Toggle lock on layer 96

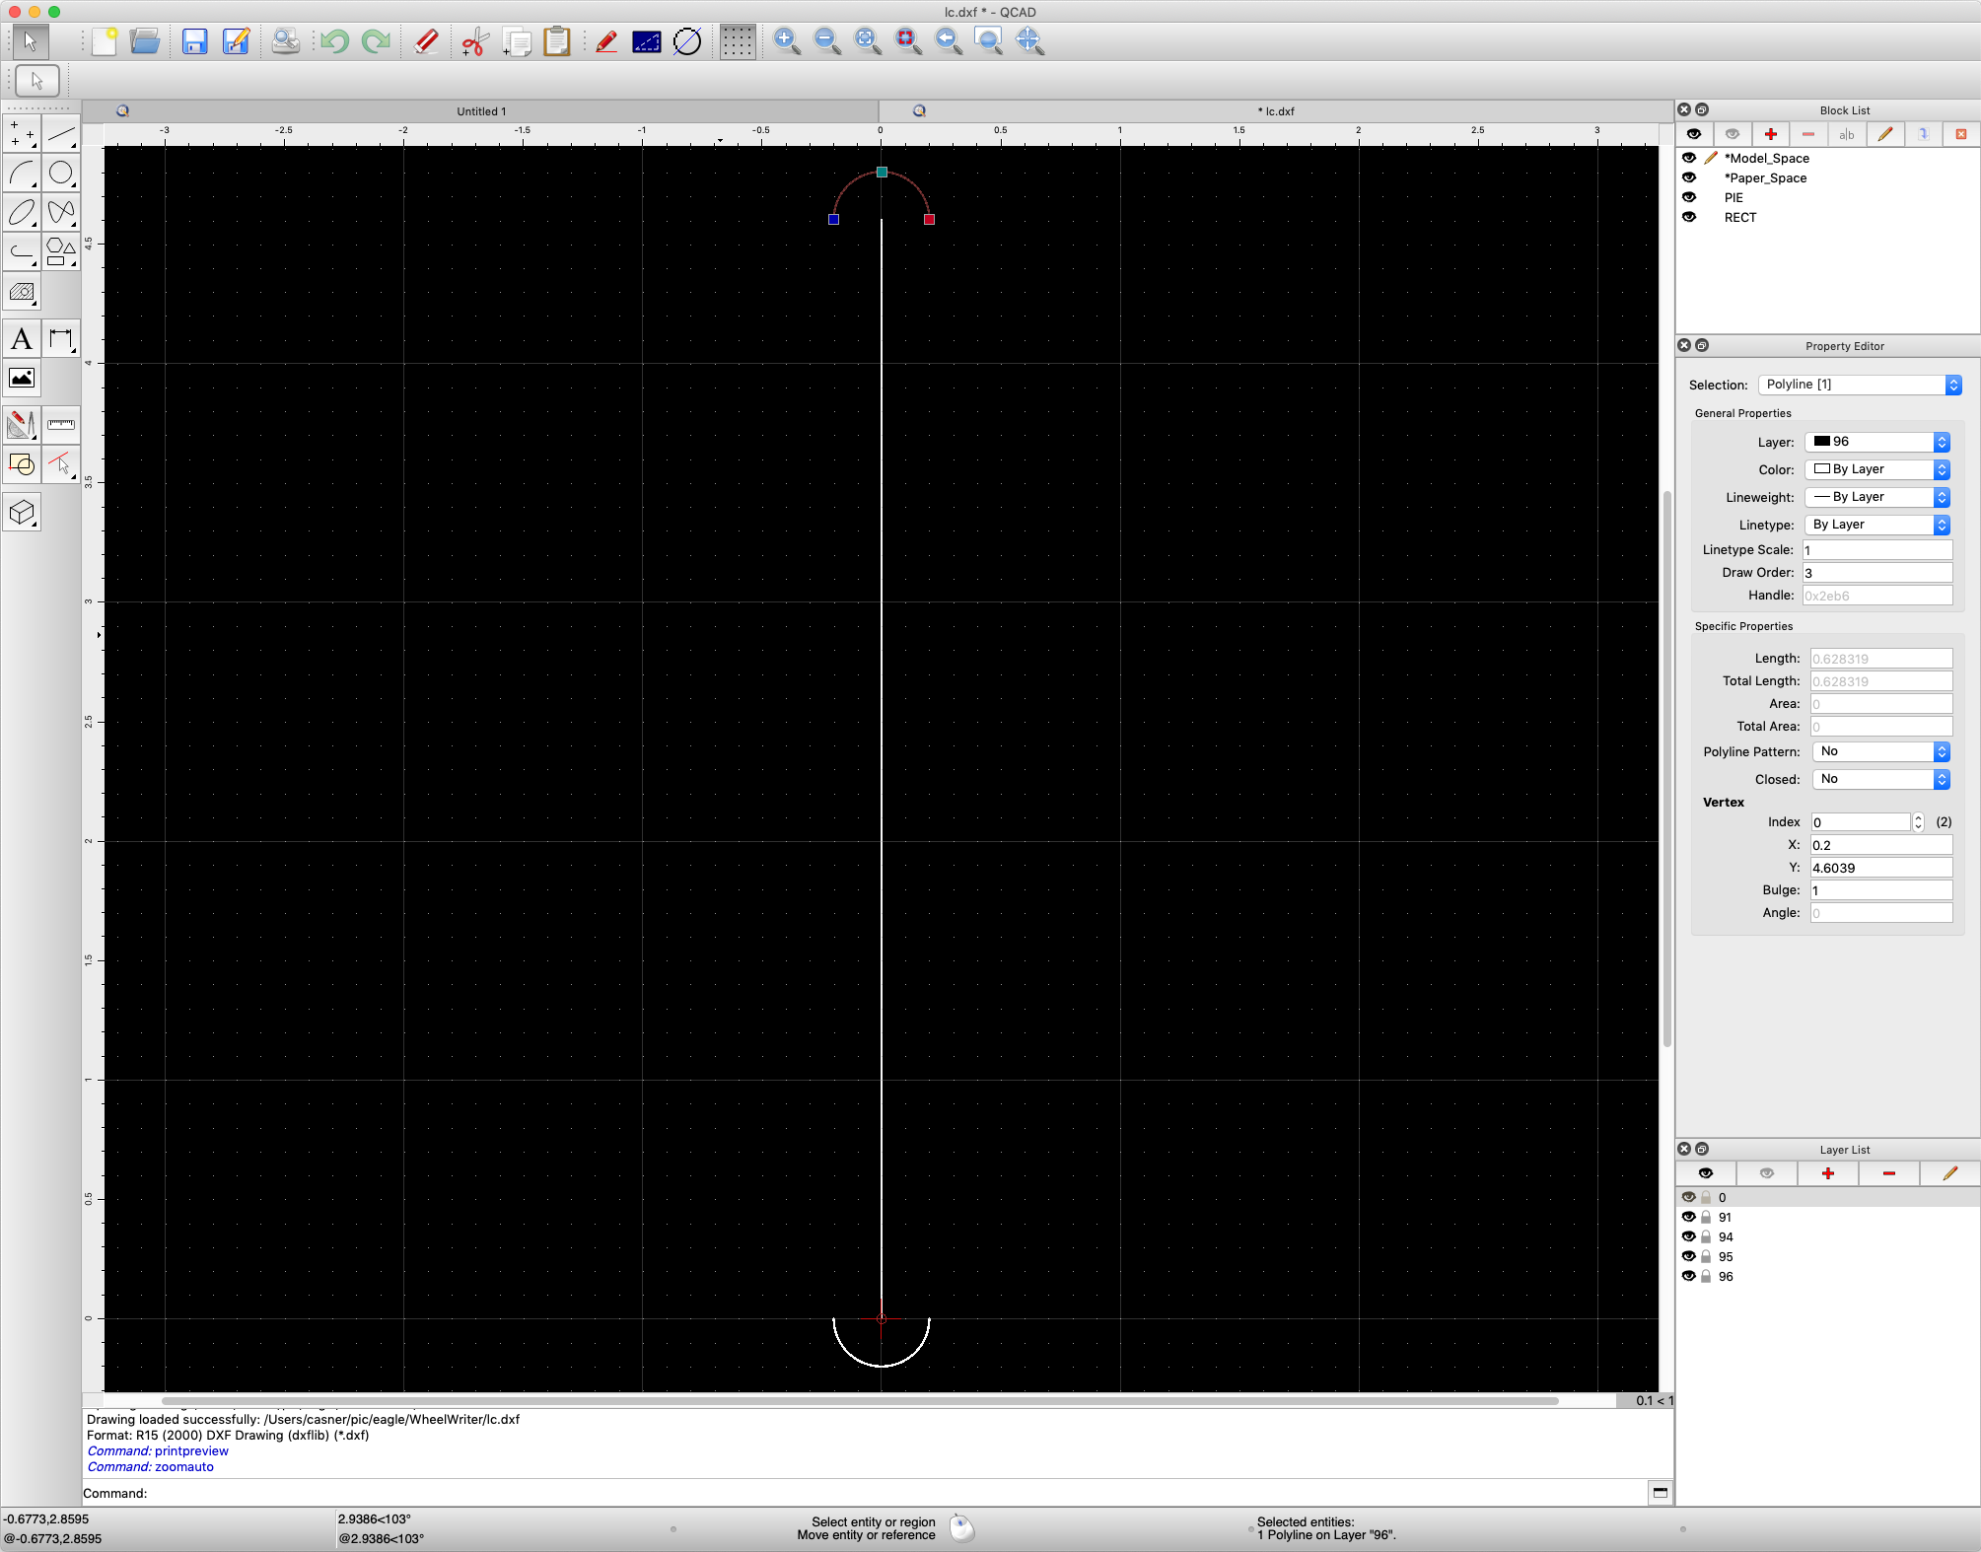(1706, 1276)
